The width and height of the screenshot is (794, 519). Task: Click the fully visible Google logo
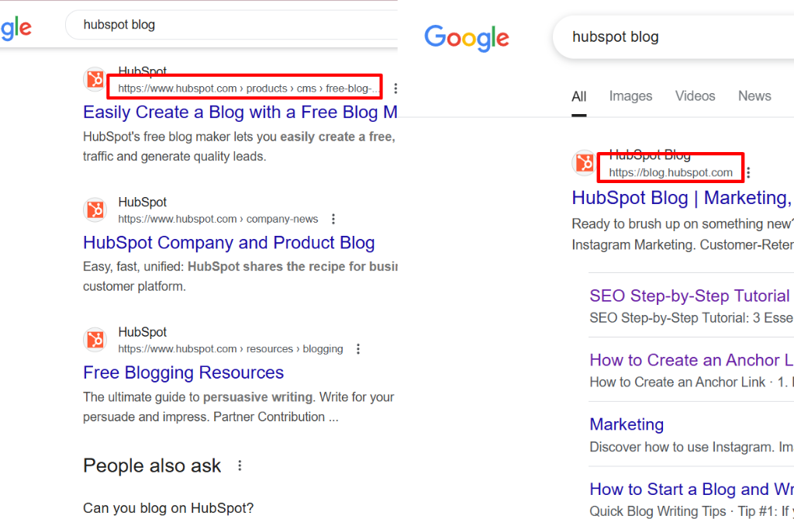(x=466, y=37)
